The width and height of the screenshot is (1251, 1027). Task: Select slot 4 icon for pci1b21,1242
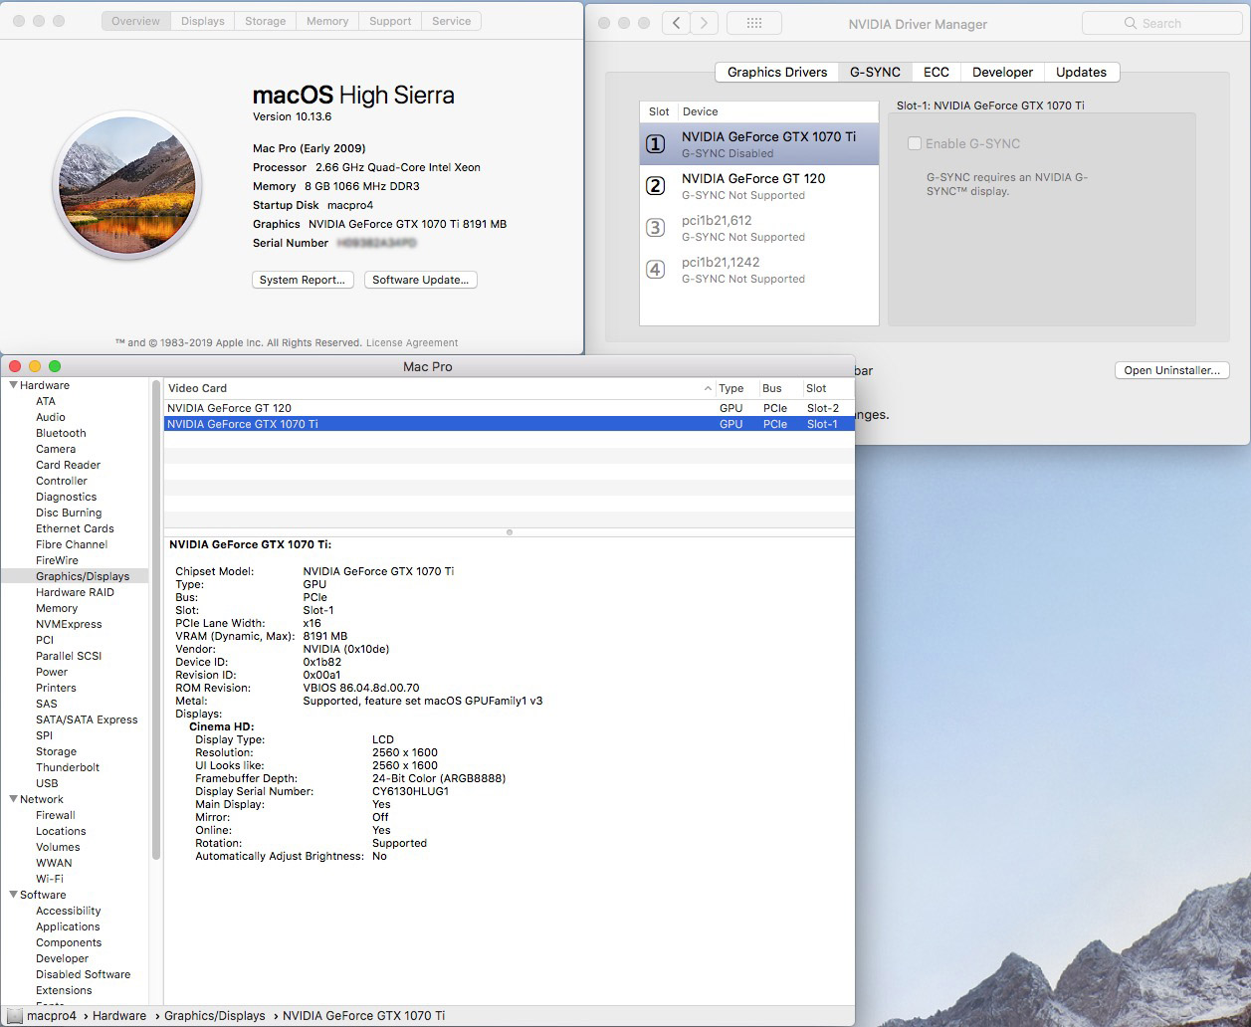click(656, 270)
